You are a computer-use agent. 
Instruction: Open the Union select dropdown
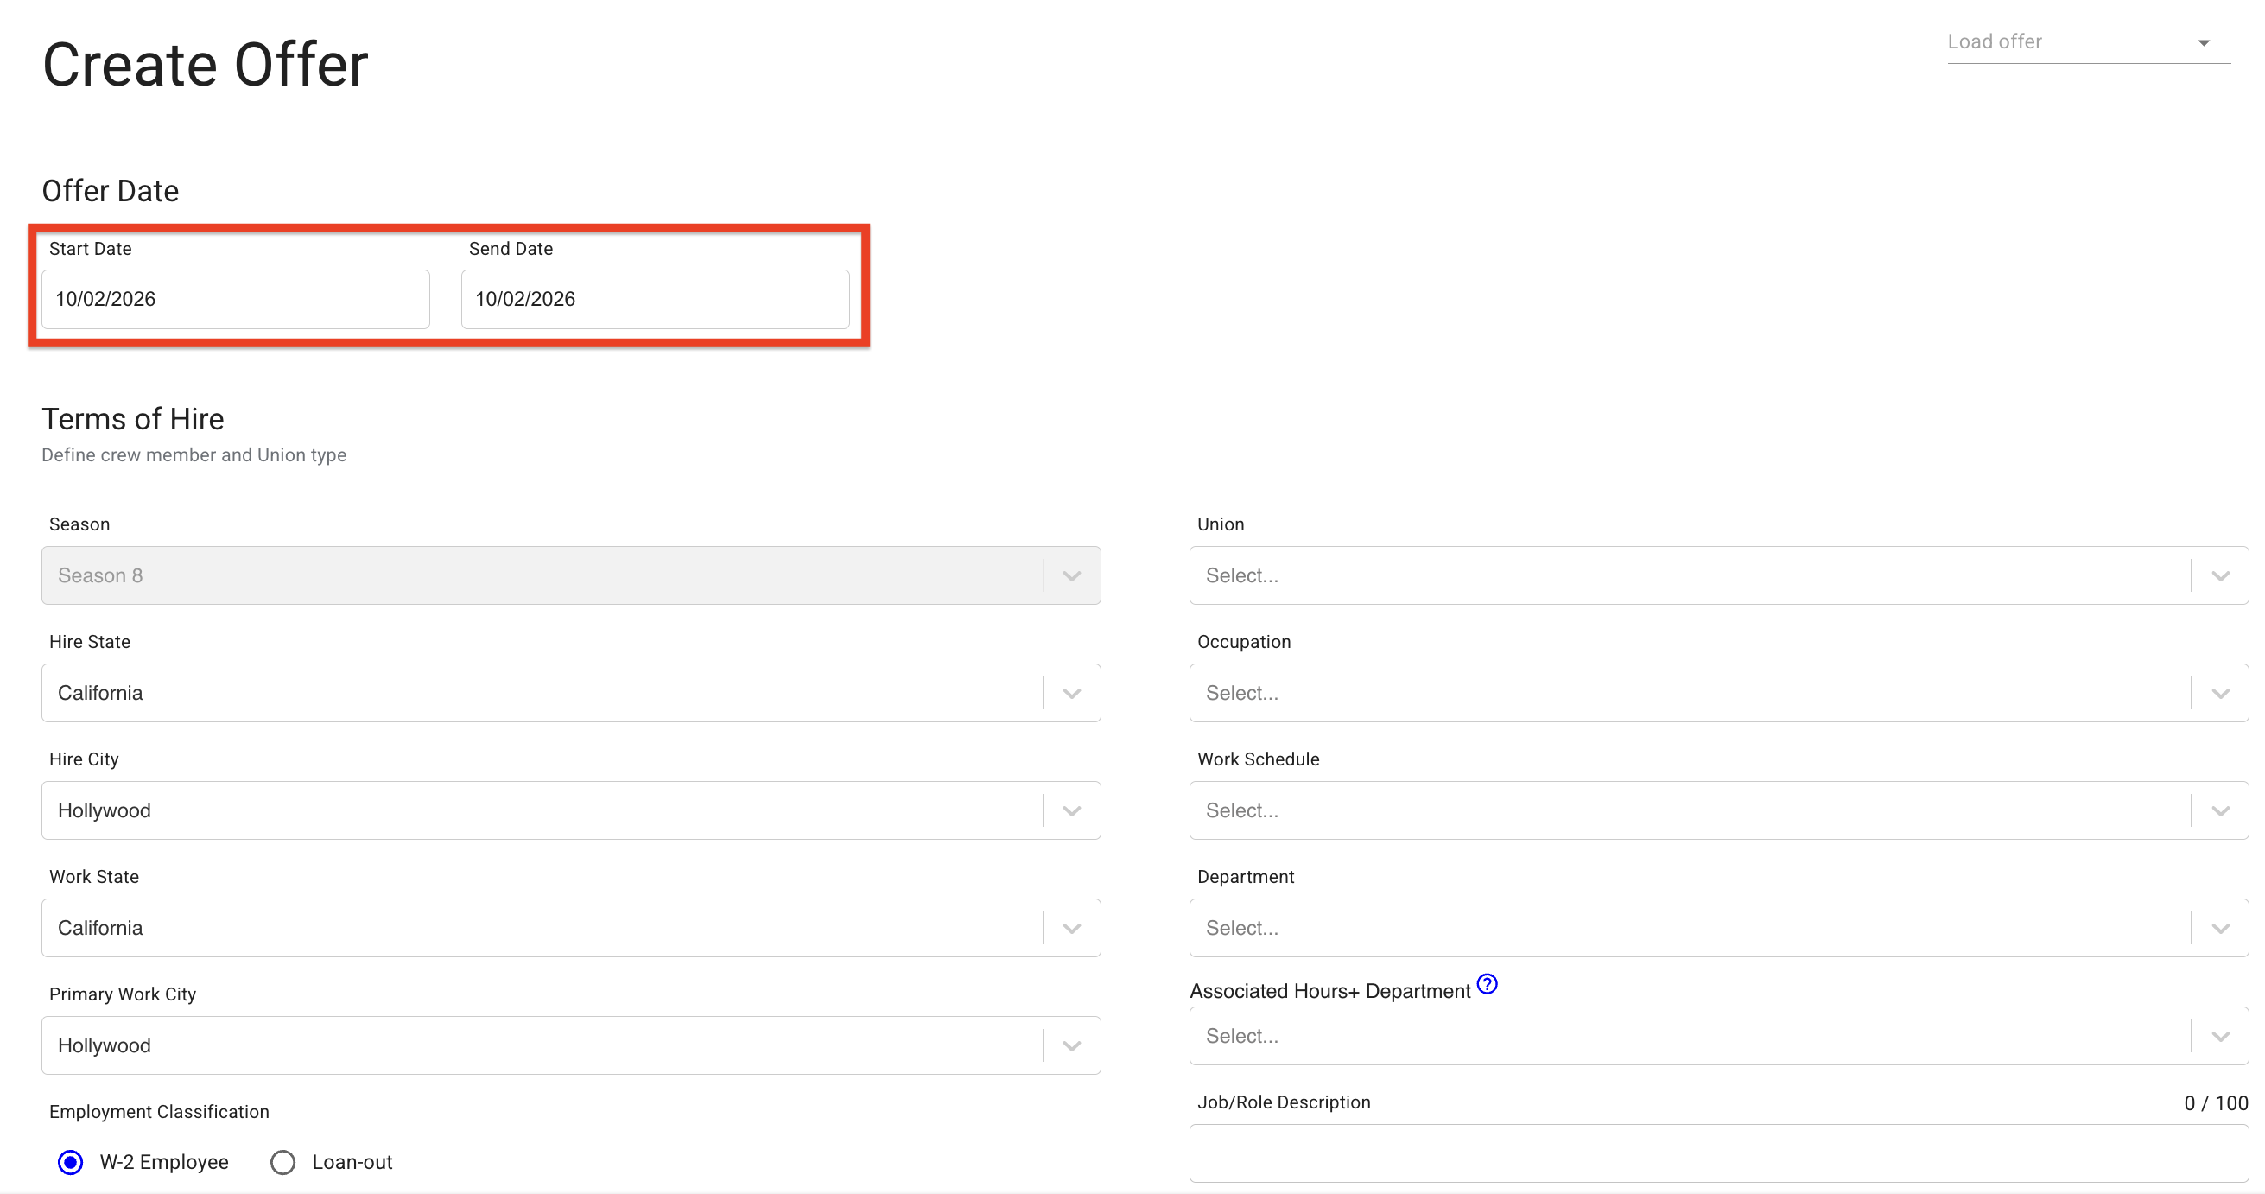1718,576
